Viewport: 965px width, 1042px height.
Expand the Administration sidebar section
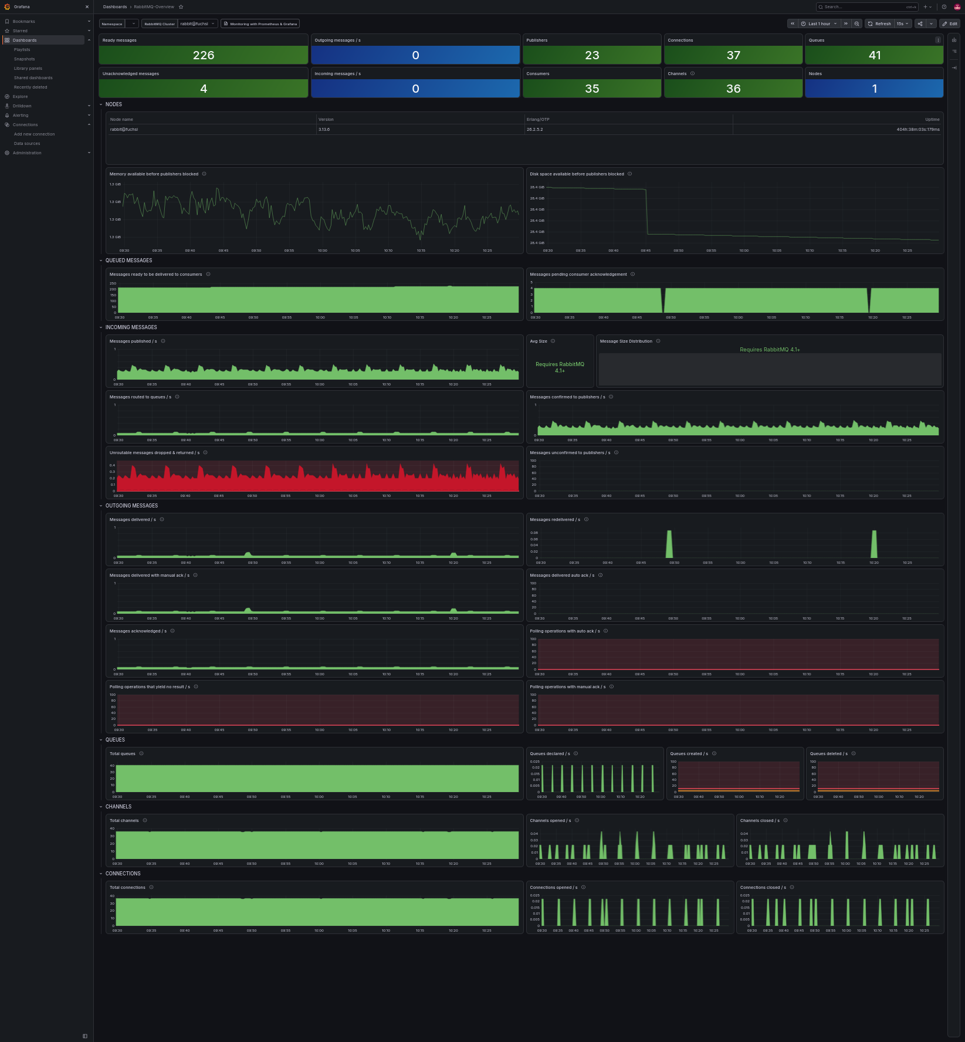[89, 153]
